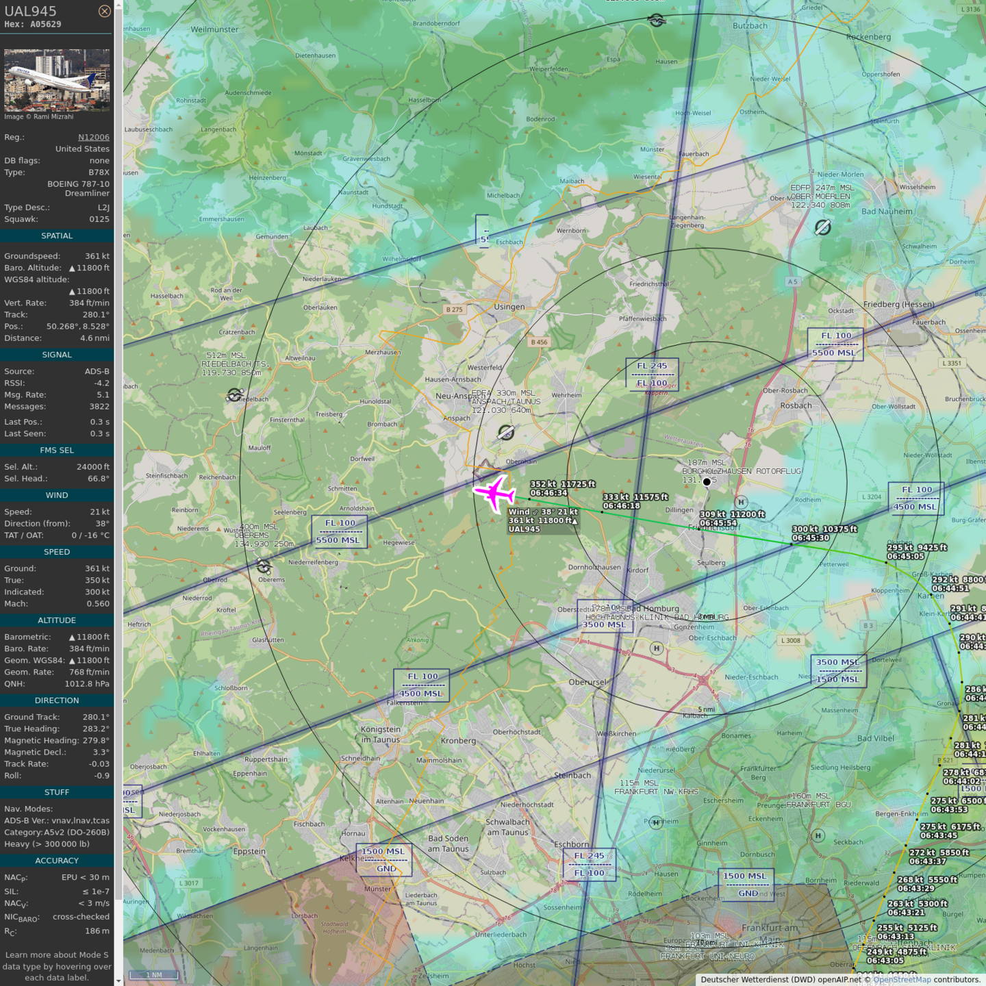Open the N12006 registration link
This screenshot has width=986, height=986.
(x=93, y=137)
